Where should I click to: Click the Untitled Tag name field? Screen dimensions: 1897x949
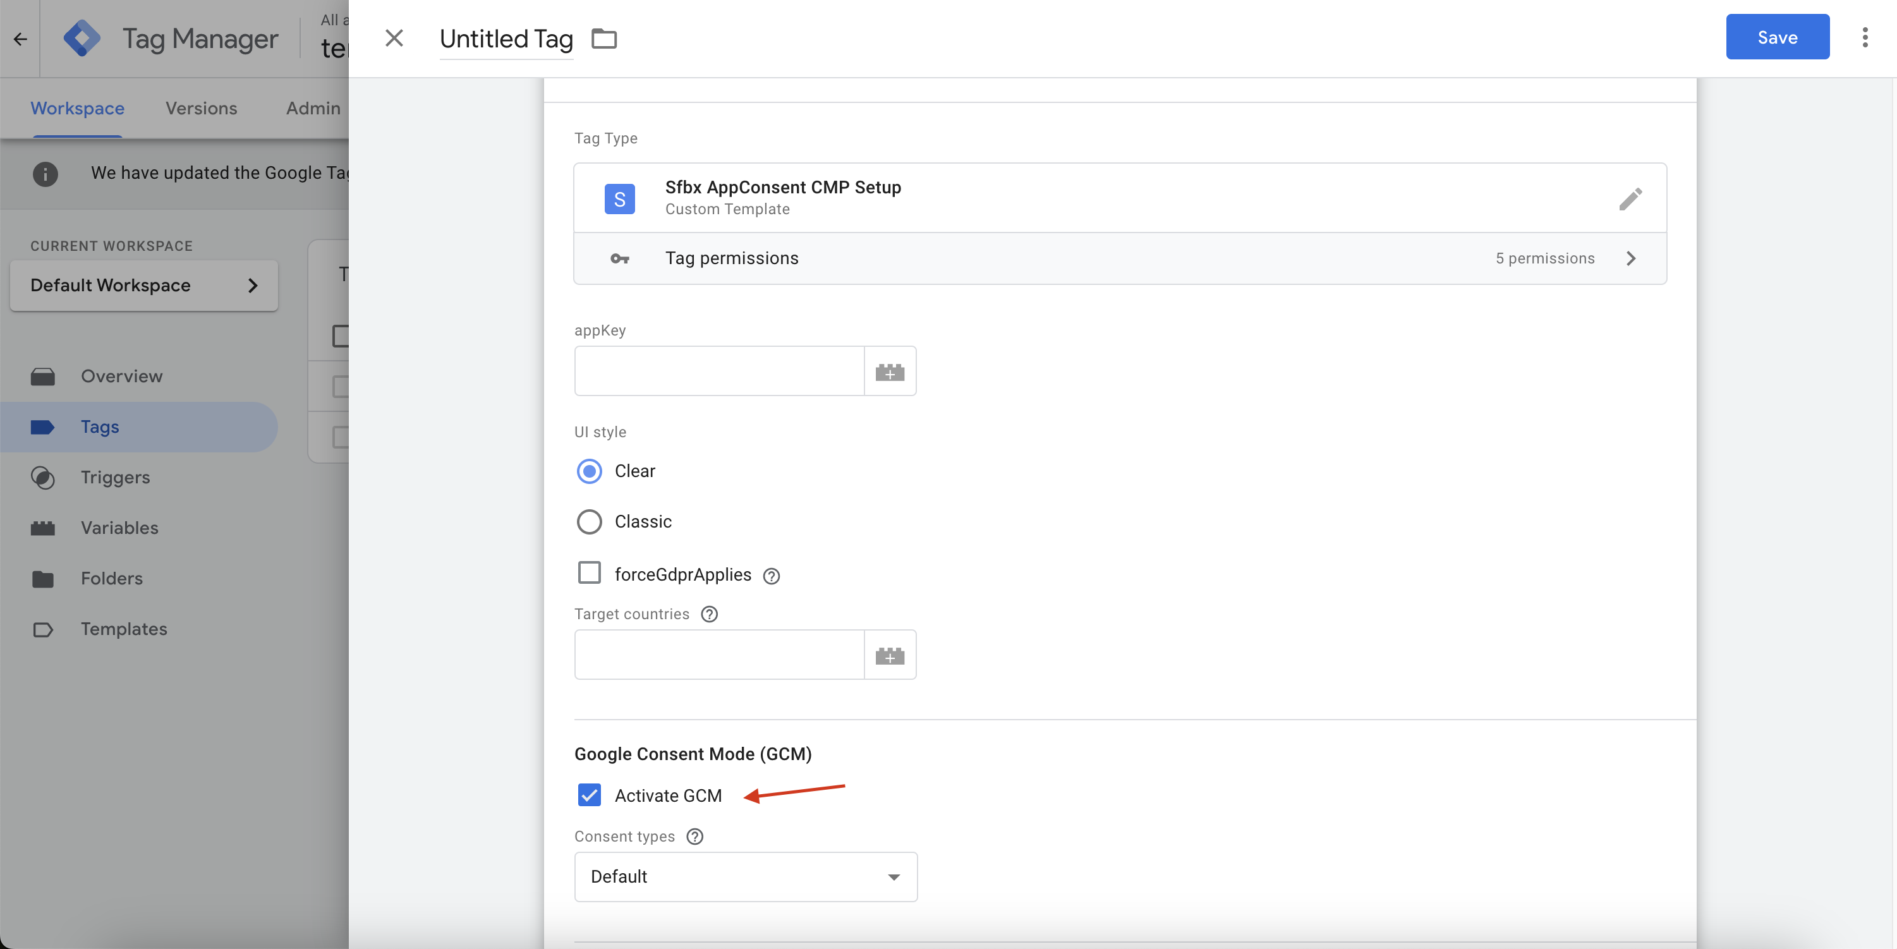506,39
